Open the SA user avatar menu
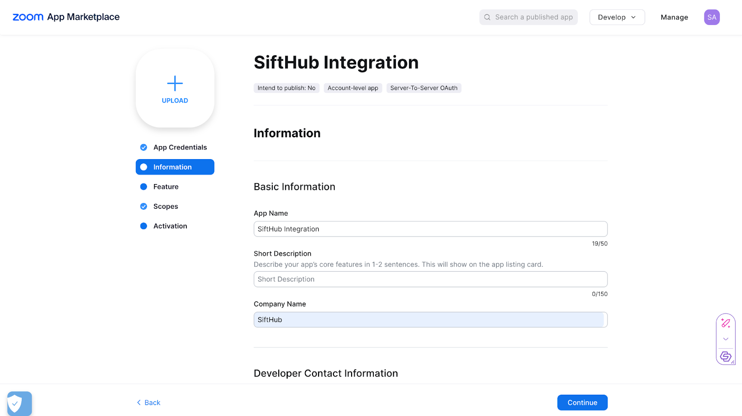This screenshot has width=742, height=416. 711,17
